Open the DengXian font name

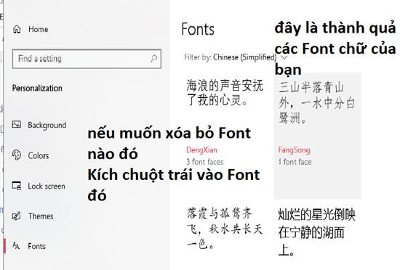pyautogui.click(x=201, y=150)
